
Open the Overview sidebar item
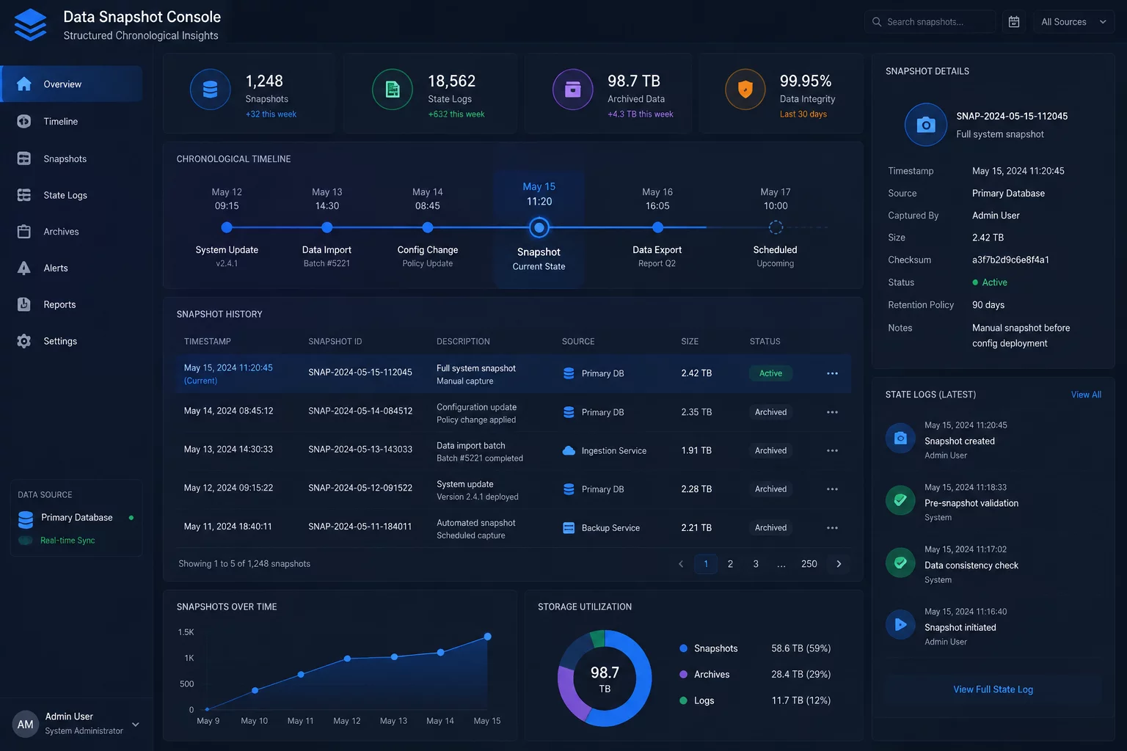click(72, 84)
